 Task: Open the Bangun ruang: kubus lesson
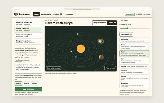point(28,42)
